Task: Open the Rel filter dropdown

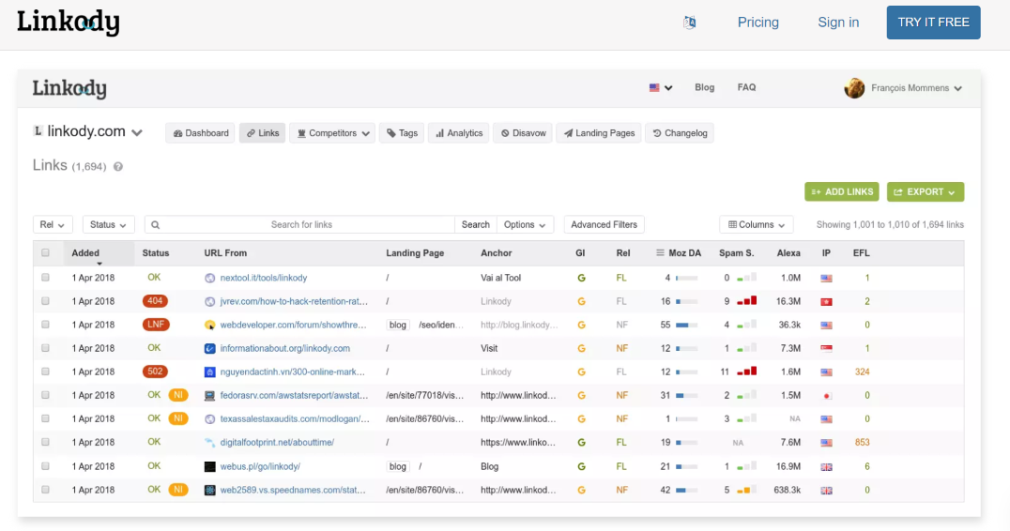Action: pyautogui.click(x=53, y=225)
